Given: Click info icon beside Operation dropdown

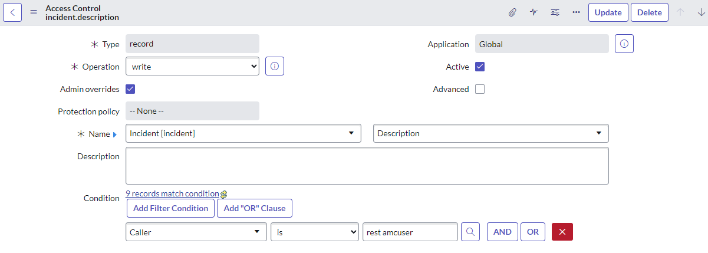Looking at the screenshot, I should [x=275, y=67].
